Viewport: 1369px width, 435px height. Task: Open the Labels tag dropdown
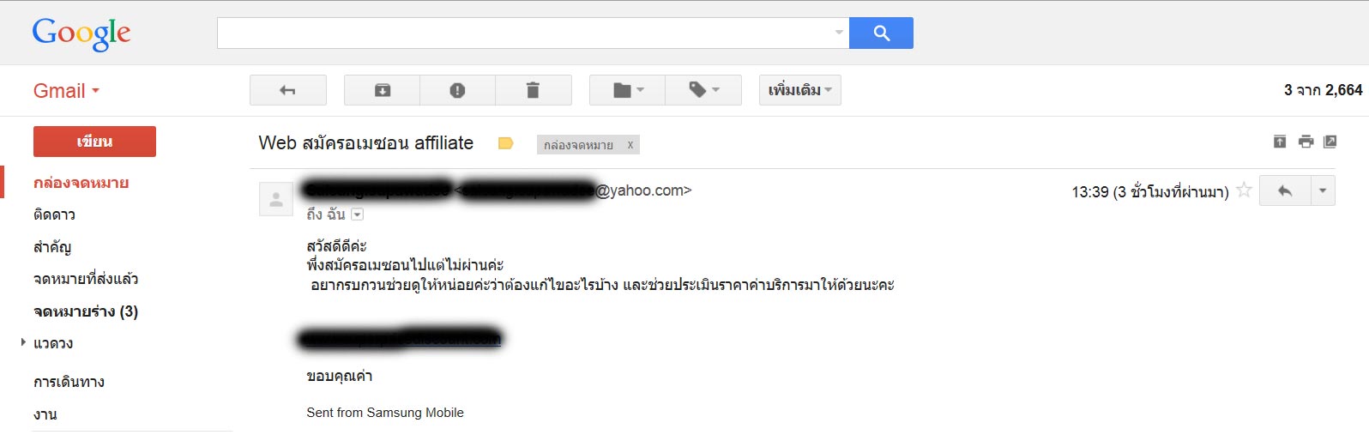(703, 90)
